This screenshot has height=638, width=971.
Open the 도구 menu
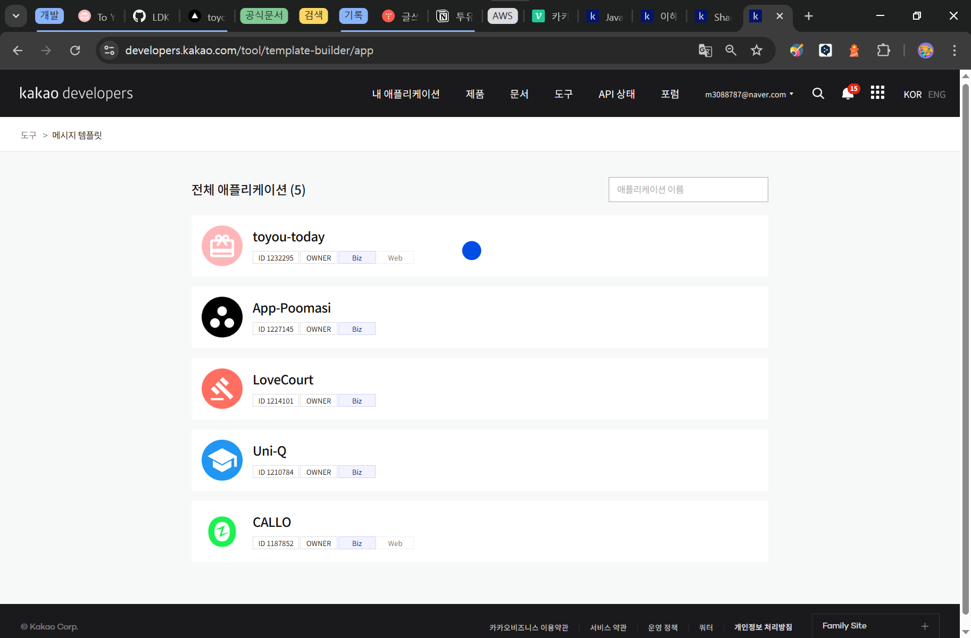[x=563, y=94]
